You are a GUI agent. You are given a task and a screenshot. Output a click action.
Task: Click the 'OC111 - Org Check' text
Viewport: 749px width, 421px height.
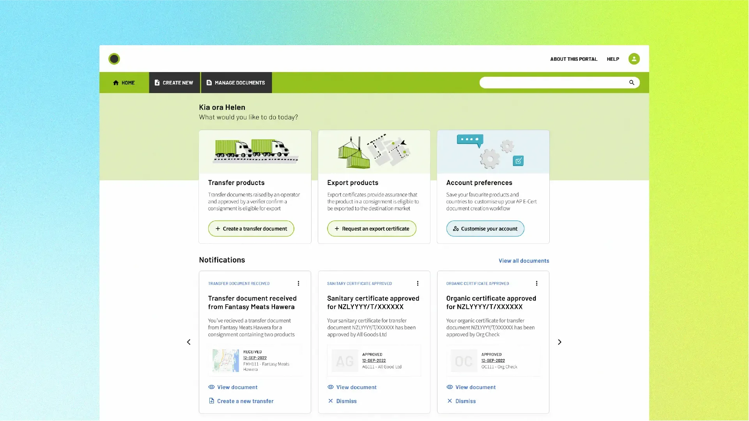click(x=499, y=367)
